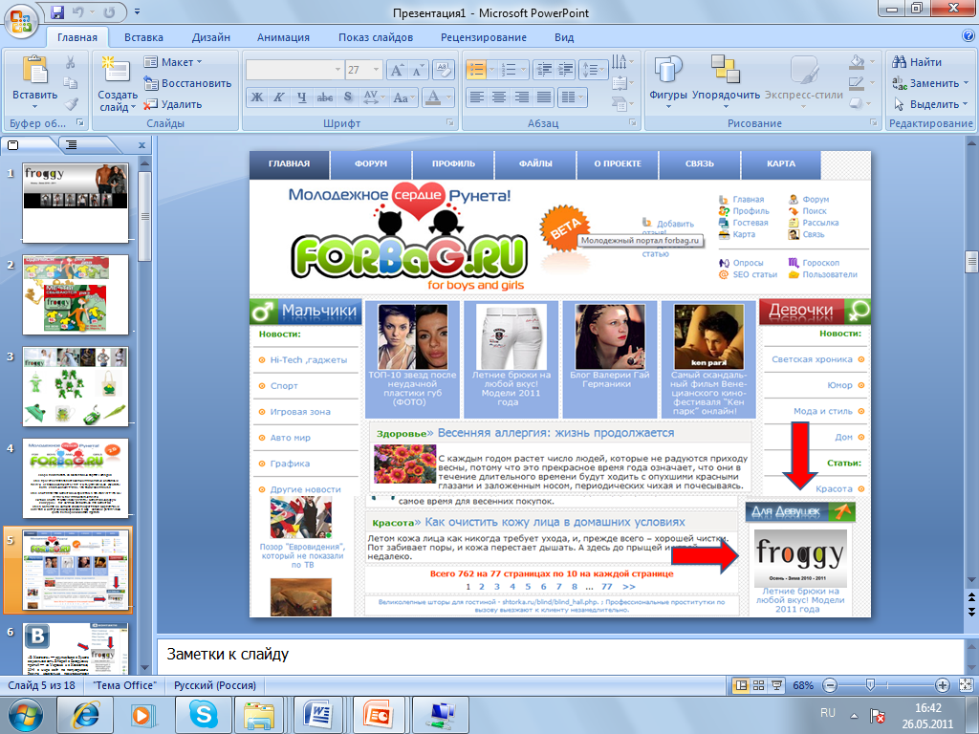Click Восстановить slide reset button
This screenshot has width=979, height=734.
coord(187,83)
